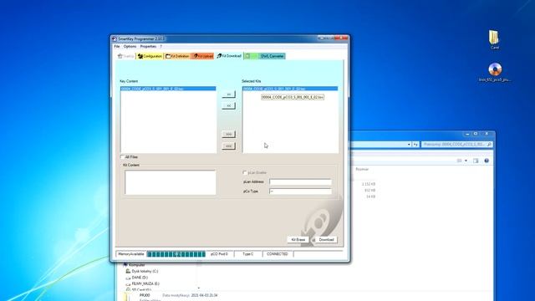
Task: Select the file in Key Content list
Action: click(x=168, y=89)
